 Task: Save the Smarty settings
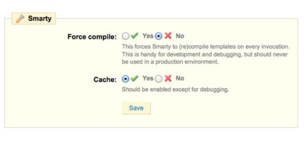click(136, 108)
